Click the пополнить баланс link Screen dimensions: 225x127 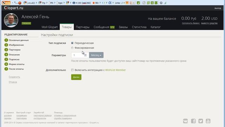[191, 23]
